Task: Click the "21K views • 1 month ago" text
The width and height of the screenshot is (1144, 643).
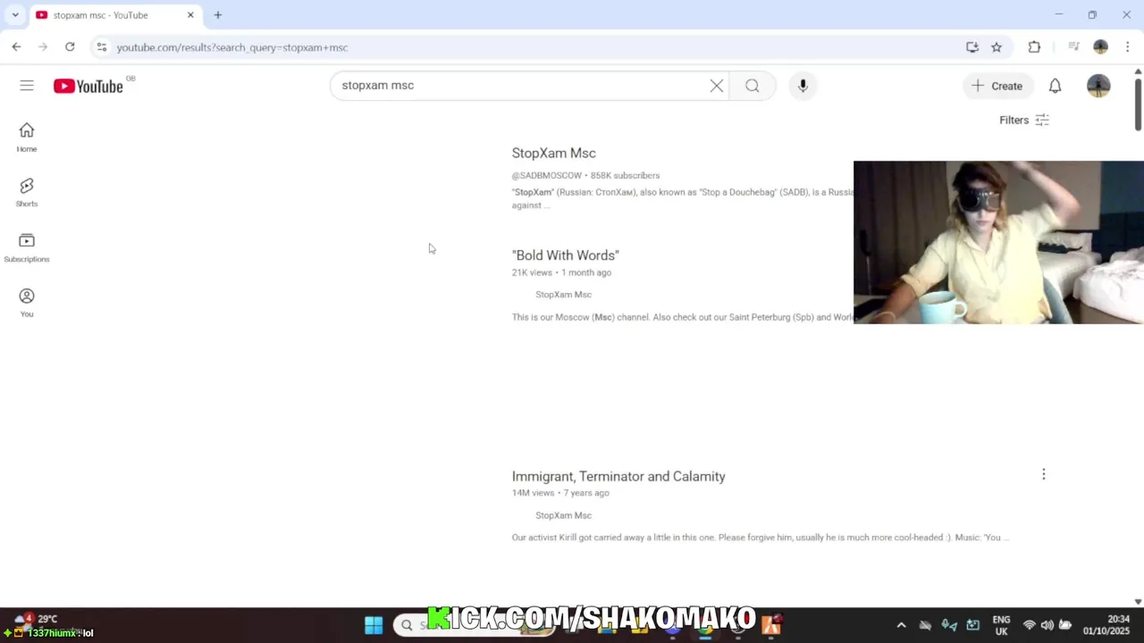Action: [x=561, y=272]
